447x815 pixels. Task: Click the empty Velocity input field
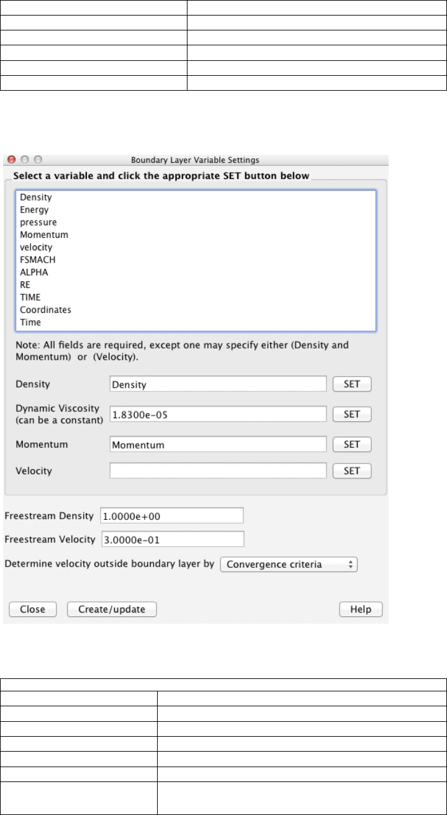pyautogui.click(x=218, y=471)
